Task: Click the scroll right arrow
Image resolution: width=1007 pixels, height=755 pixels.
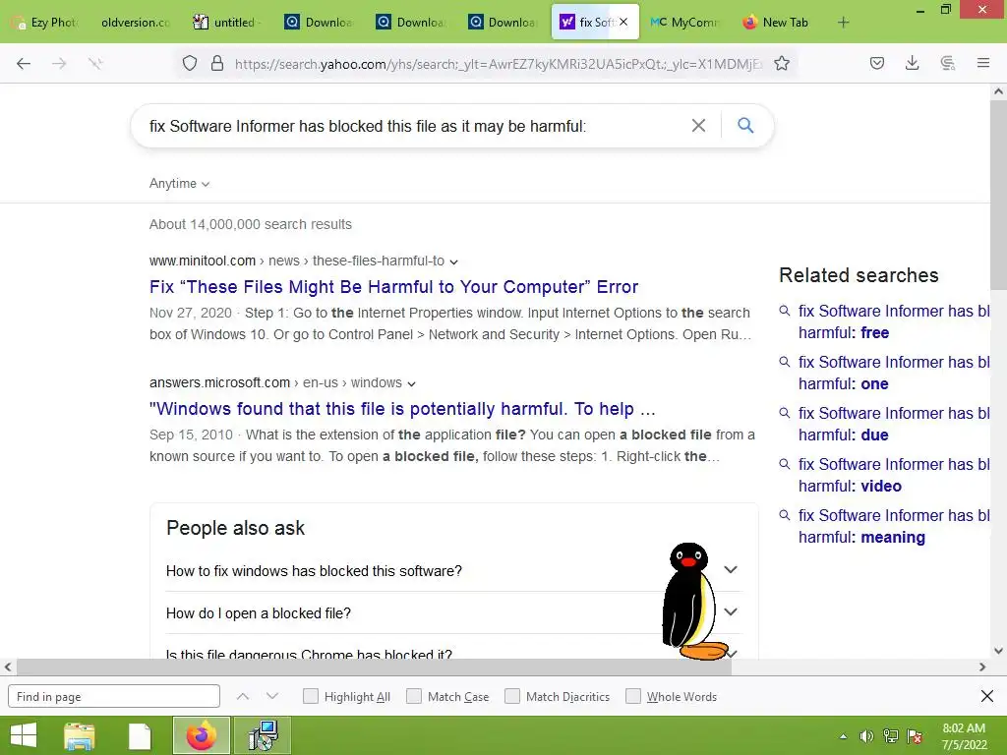Action: (982, 668)
